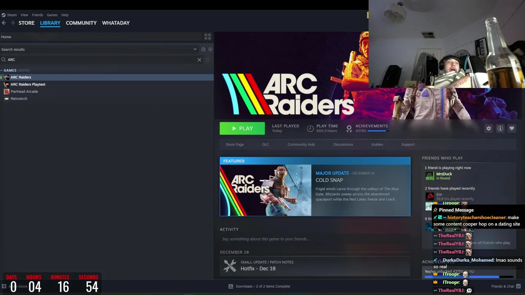Image resolution: width=525 pixels, height=295 pixels.
Task: Open advanced search filter options icon
Action: [x=208, y=60]
